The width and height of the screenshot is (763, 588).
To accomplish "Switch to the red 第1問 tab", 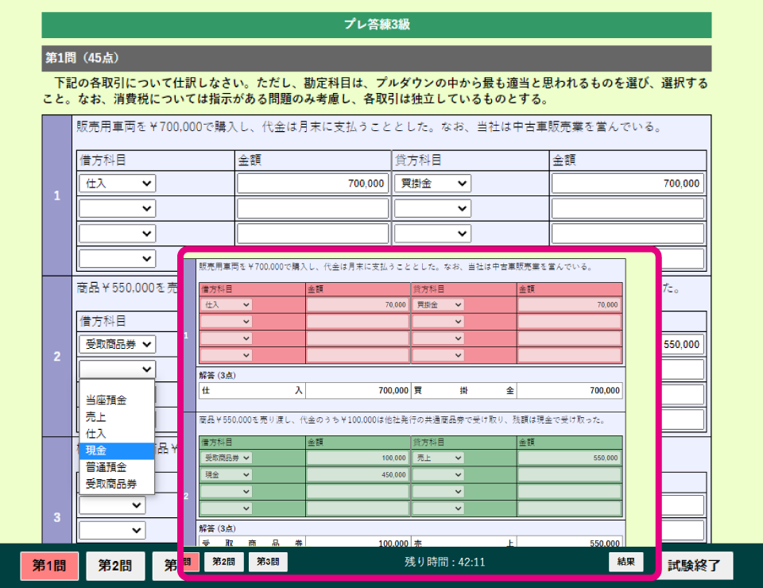I will click(x=49, y=566).
